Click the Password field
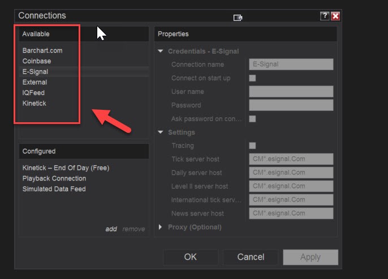This screenshot has height=279, width=388. (x=291, y=105)
